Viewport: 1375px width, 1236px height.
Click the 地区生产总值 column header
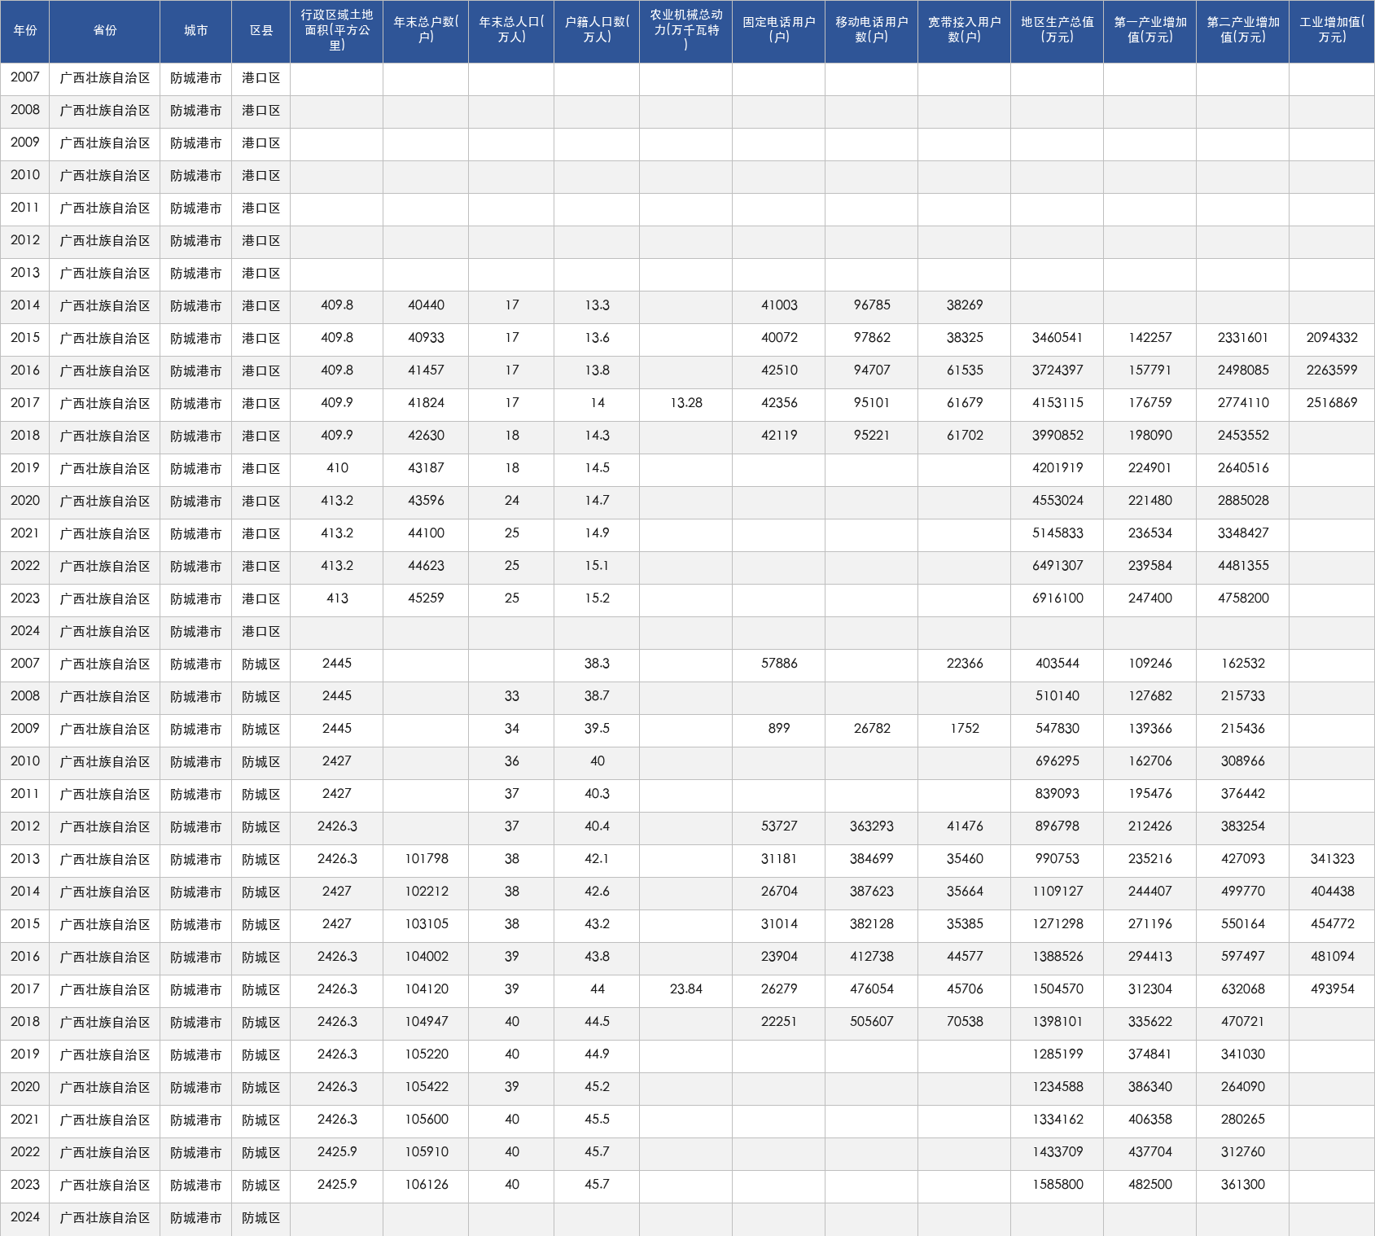coord(1058,31)
